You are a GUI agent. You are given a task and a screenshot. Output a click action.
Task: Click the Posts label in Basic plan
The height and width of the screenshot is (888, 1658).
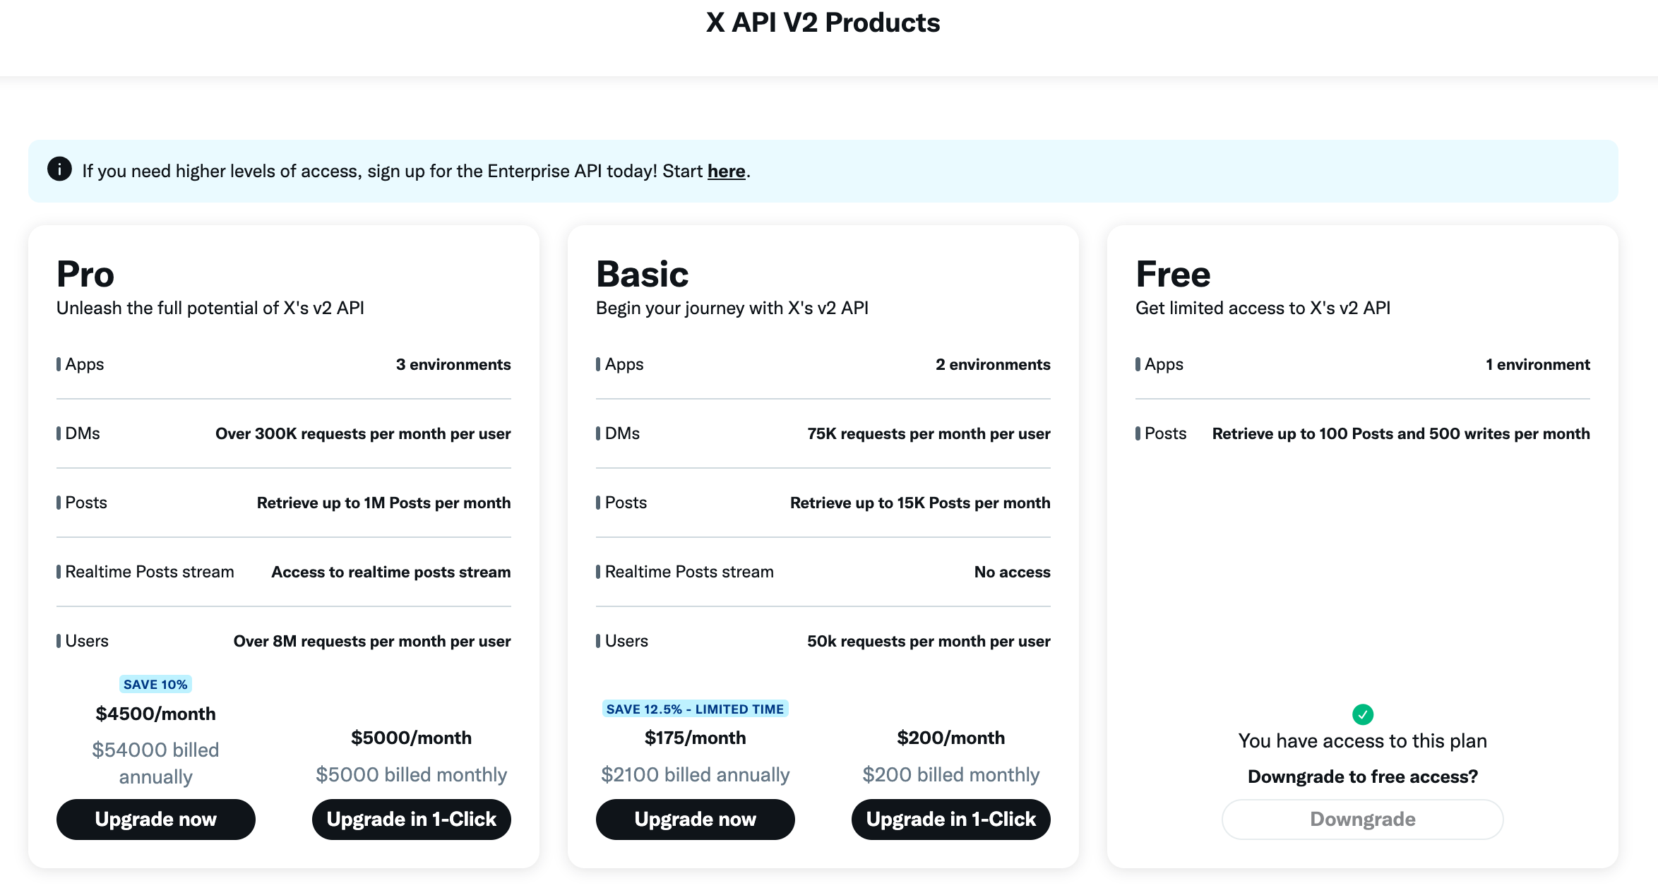click(x=625, y=503)
